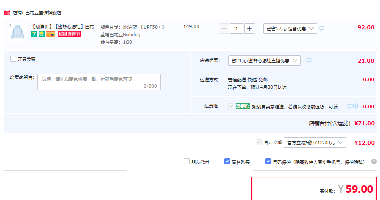Open the 省21元 店铺优惠 dropdown
The width and height of the screenshot is (380, 200).
click(x=265, y=60)
